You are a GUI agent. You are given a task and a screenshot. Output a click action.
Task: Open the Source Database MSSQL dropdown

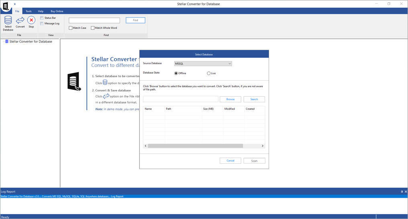pyautogui.click(x=203, y=63)
